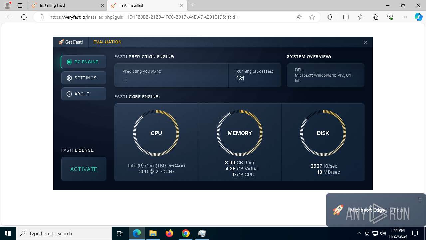Select the 'Fast! Installed' browser tab
The image size is (426, 240).
tap(146, 5)
